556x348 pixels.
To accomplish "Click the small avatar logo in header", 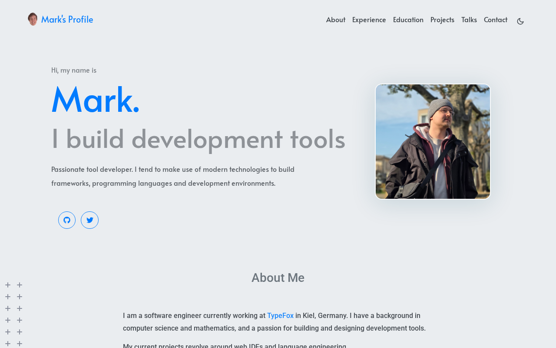I will tap(33, 19).
